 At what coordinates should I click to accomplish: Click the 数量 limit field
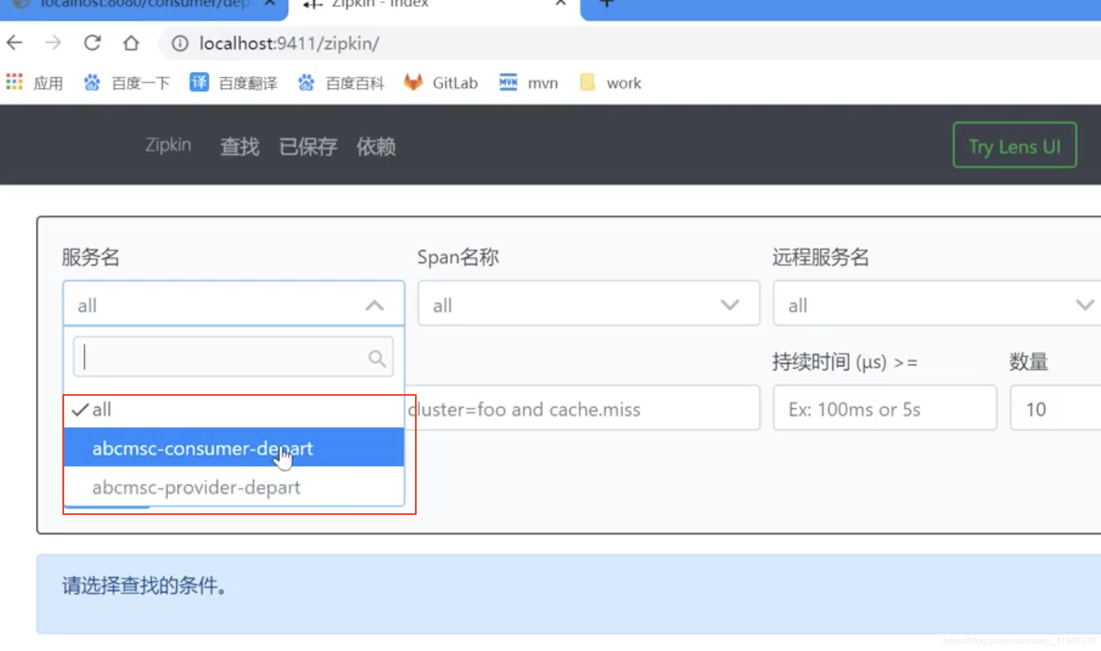pos(1055,409)
